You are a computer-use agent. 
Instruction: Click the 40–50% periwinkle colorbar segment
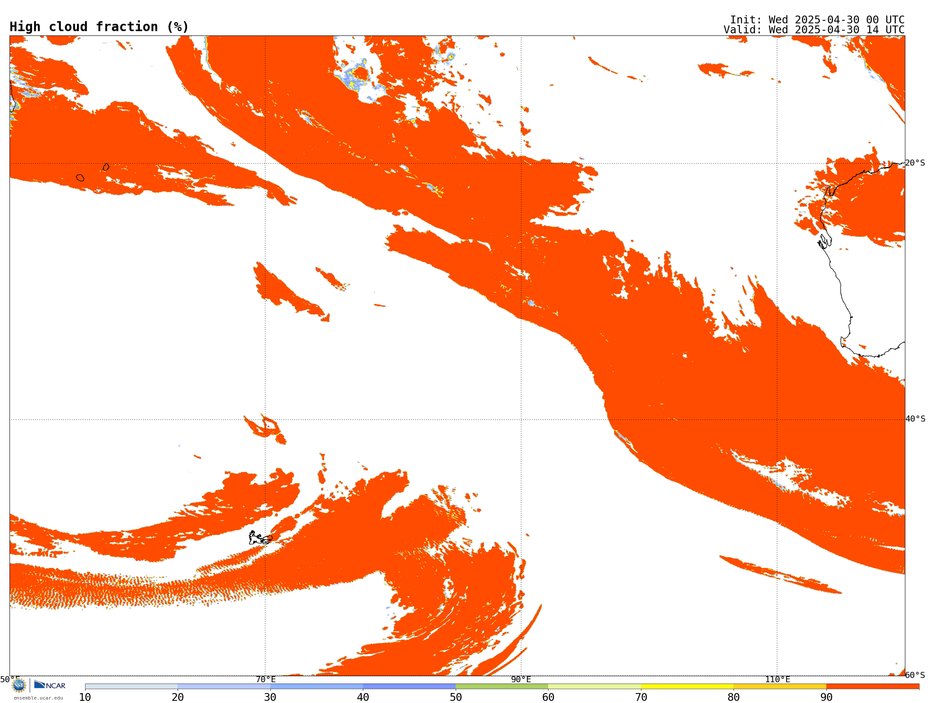[409, 687]
